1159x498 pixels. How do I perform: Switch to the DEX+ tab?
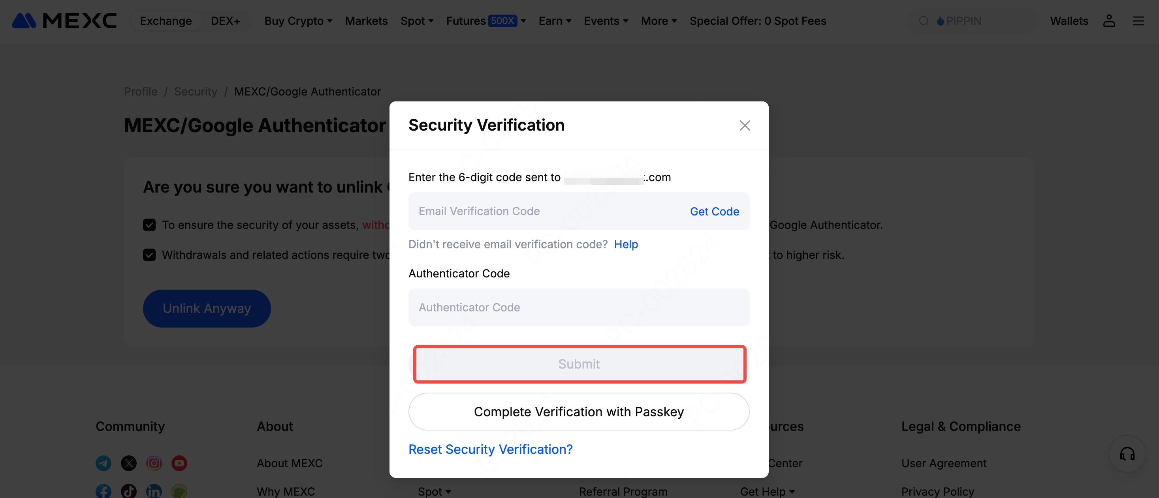point(225,21)
